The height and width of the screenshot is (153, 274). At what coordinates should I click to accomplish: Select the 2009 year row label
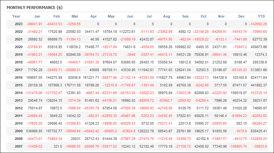point(19,131)
